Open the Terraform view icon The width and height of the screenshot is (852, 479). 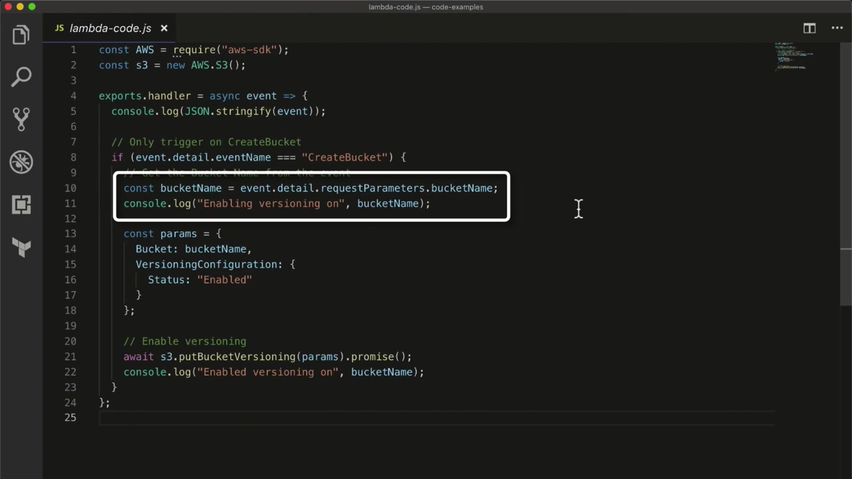(x=21, y=247)
